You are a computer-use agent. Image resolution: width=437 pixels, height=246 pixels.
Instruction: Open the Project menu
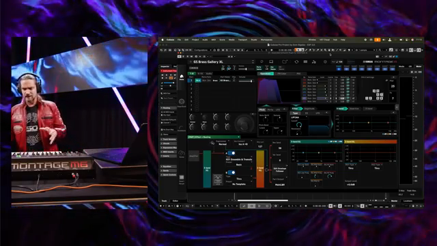pyautogui.click(x=195, y=40)
